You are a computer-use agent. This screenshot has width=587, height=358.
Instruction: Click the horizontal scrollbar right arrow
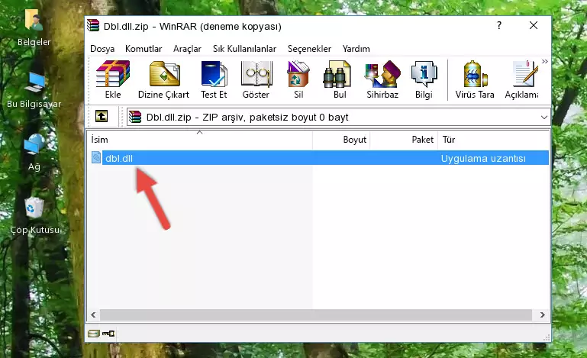click(x=543, y=315)
